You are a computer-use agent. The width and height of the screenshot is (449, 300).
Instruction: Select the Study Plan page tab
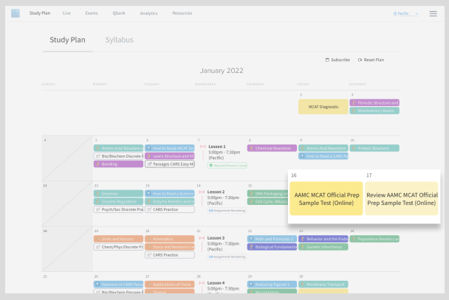point(68,40)
